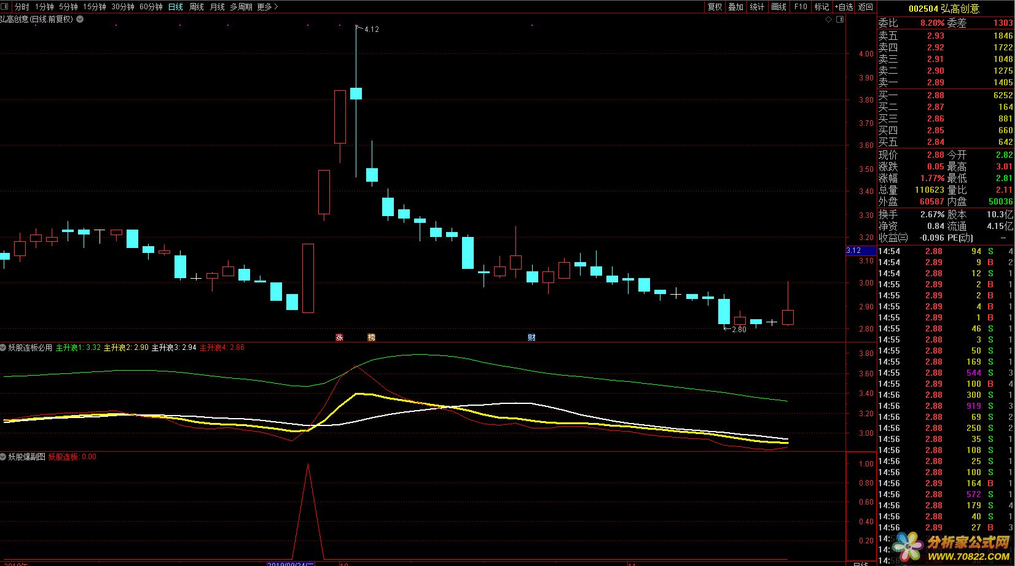This screenshot has width=1015, height=566.
Task: Select the 日线 daily chart tab
Action: (x=175, y=7)
